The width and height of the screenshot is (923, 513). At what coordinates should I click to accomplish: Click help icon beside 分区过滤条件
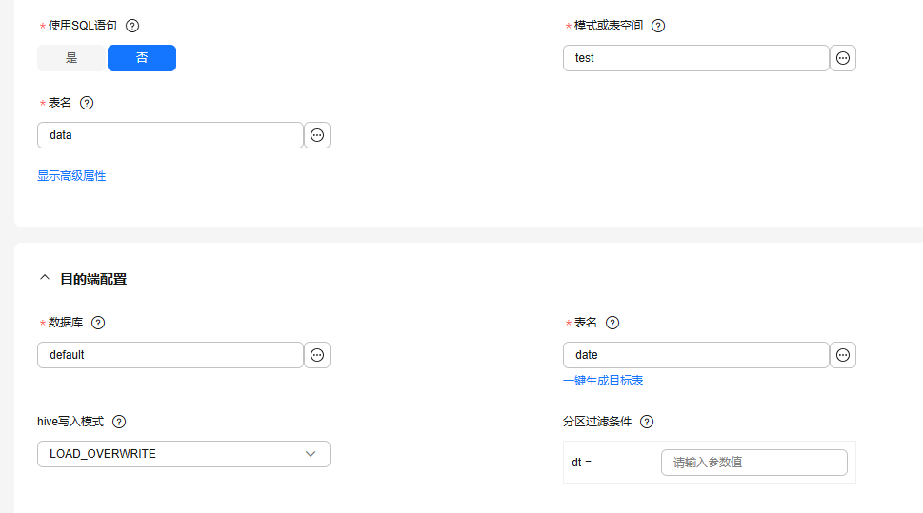[647, 422]
